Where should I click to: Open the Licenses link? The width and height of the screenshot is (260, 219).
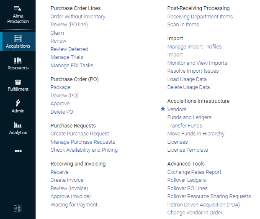[x=178, y=142]
